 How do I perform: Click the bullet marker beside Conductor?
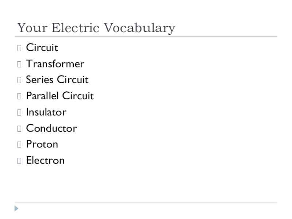pyautogui.click(x=19, y=128)
